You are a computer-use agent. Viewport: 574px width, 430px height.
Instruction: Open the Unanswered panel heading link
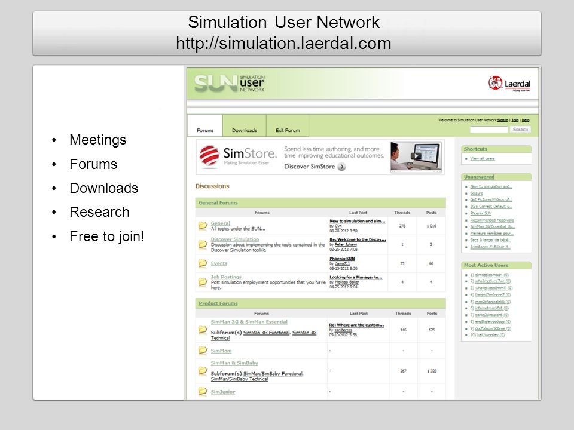click(479, 177)
